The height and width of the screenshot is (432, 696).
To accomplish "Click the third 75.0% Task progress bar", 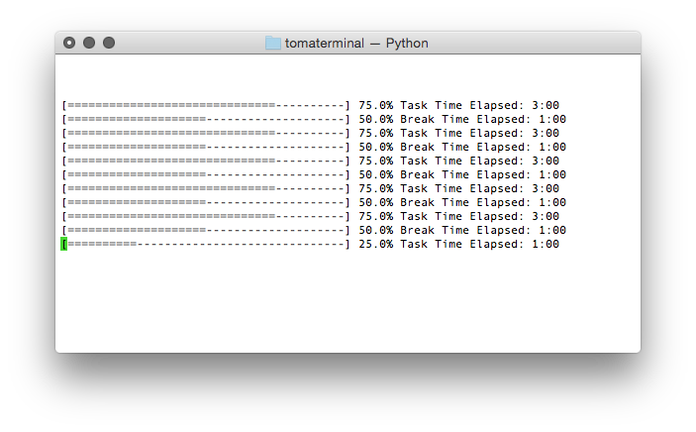I will (206, 161).
